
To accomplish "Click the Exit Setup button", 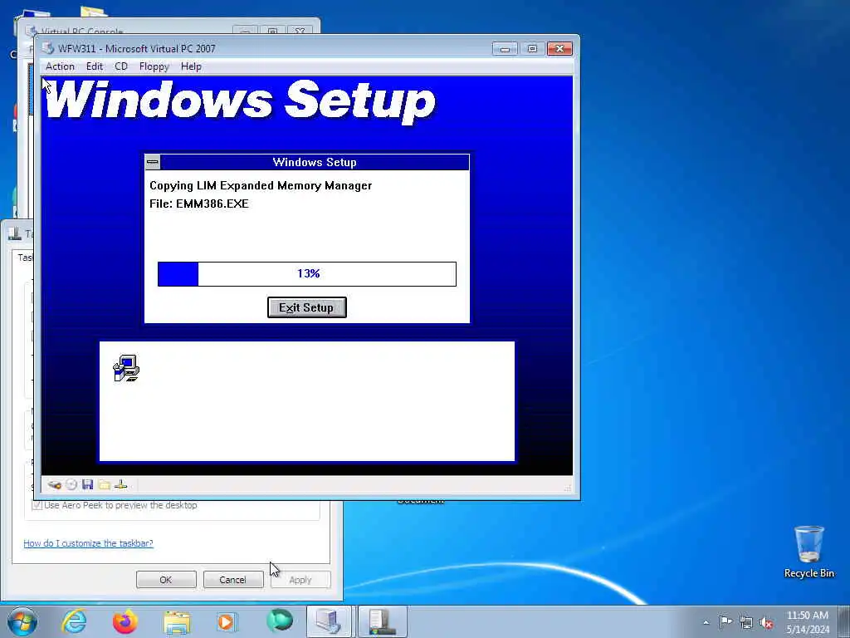I will coord(307,307).
